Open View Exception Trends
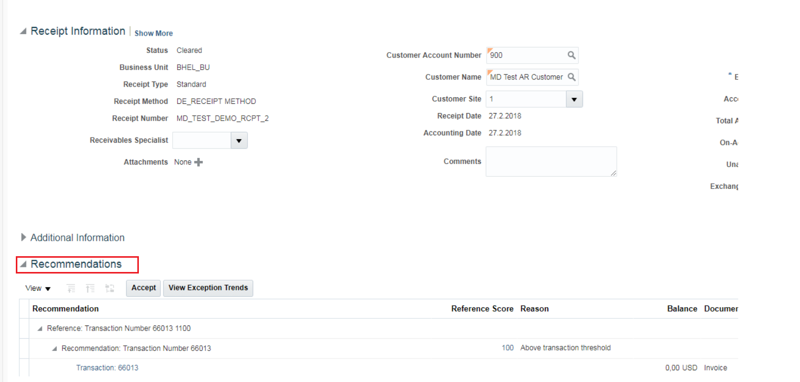This screenshot has height=382, width=800. (208, 288)
